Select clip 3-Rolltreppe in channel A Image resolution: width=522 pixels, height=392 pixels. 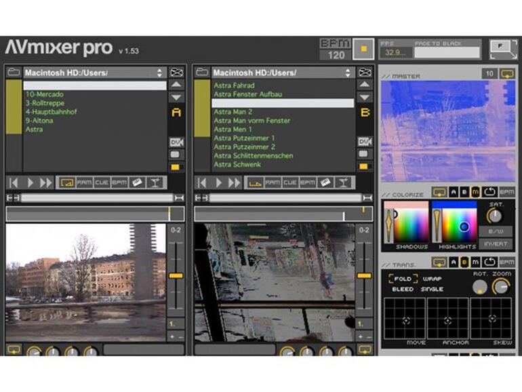(x=45, y=103)
